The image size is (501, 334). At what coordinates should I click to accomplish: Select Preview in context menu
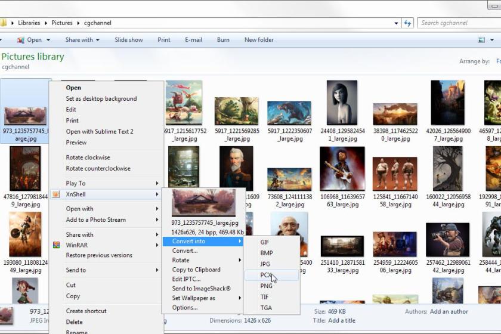click(76, 142)
